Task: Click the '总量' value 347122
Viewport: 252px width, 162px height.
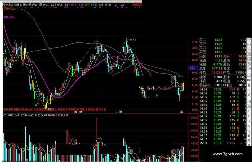Action: (217, 68)
